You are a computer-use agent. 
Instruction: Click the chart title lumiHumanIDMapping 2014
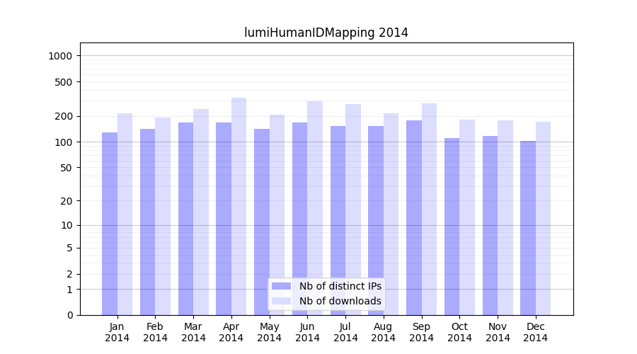[326, 33]
